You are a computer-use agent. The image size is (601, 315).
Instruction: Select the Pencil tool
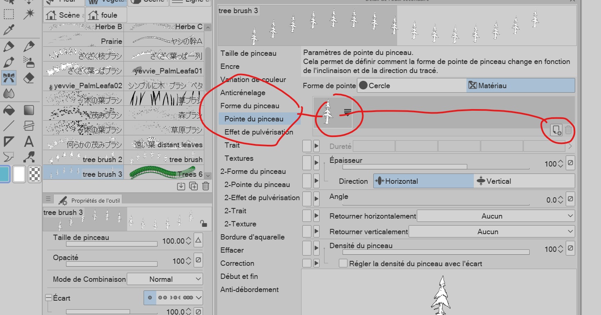click(x=29, y=46)
